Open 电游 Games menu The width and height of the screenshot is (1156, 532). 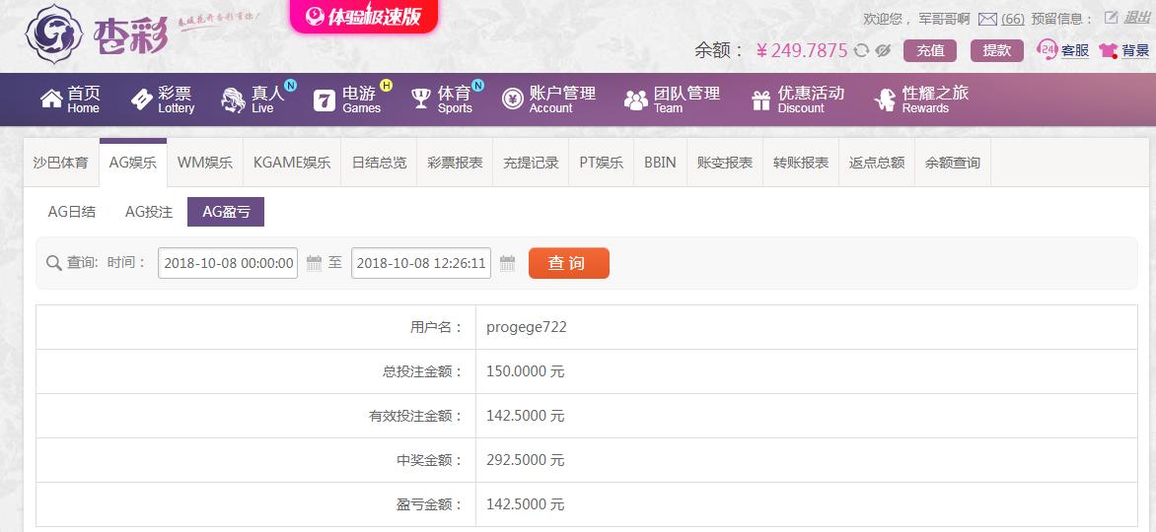pos(361,100)
